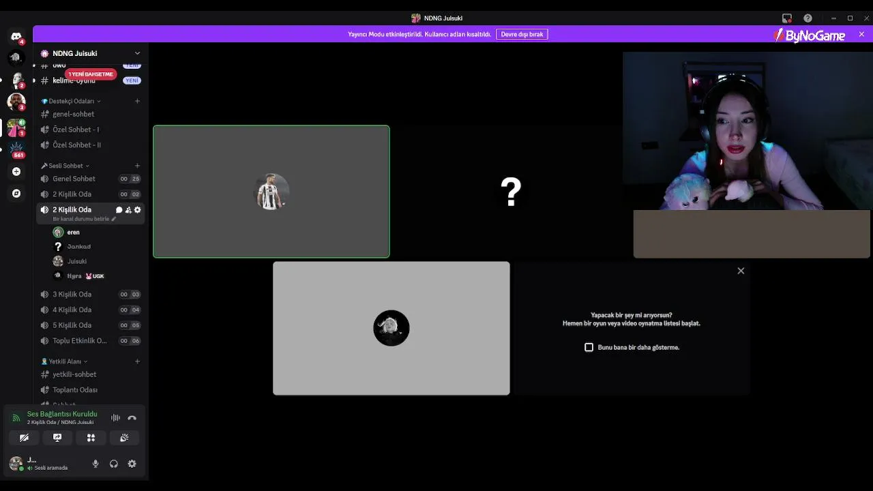Open the kelime-oyunu channel
This screenshot has width=873, height=491.
tap(90, 80)
